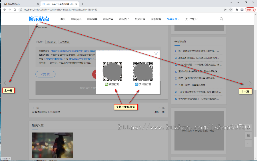Click the Alipay reward QR code
The width and height of the screenshot is (257, 161).
[x=143, y=71]
